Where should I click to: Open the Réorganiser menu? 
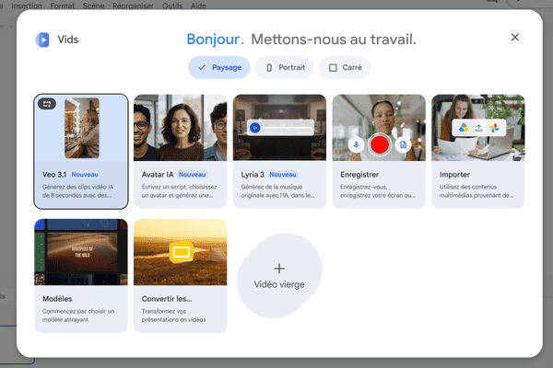pyautogui.click(x=133, y=6)
